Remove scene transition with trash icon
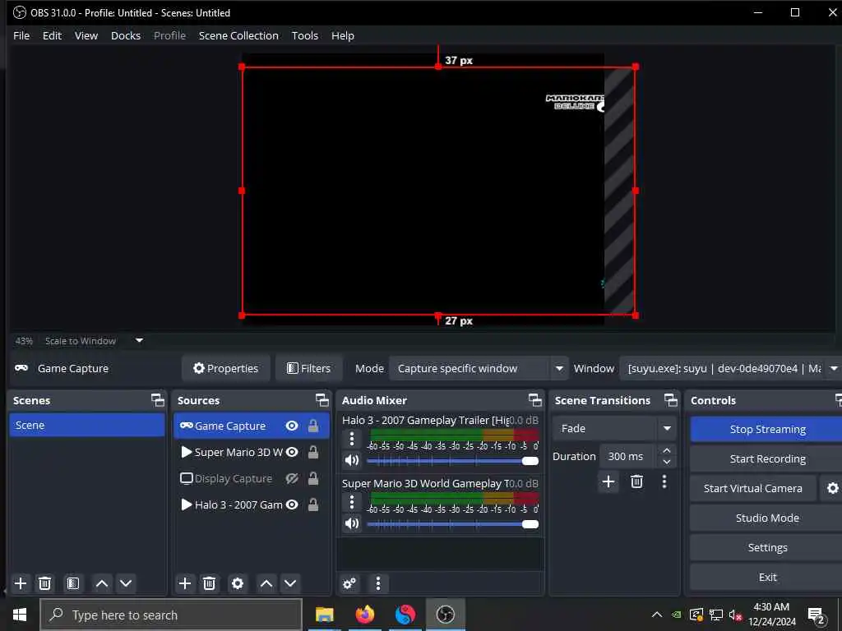The width and height of the screenshot is (842, 631). click(x=637, y=481)
